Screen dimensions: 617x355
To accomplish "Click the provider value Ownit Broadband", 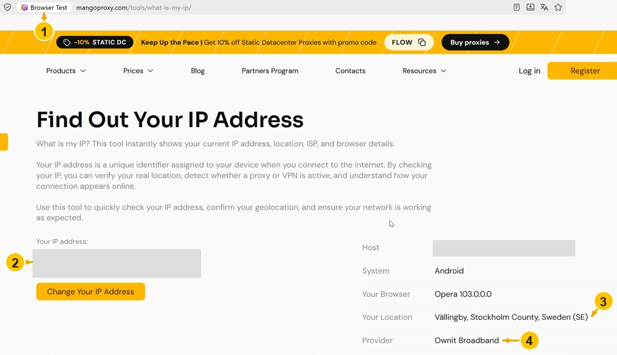I will [x=466, y=340].
